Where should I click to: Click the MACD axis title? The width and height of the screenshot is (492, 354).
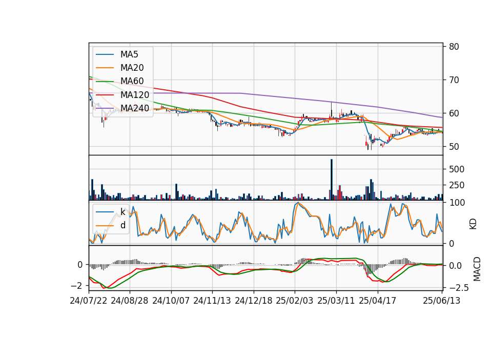(x=477, y=269)
